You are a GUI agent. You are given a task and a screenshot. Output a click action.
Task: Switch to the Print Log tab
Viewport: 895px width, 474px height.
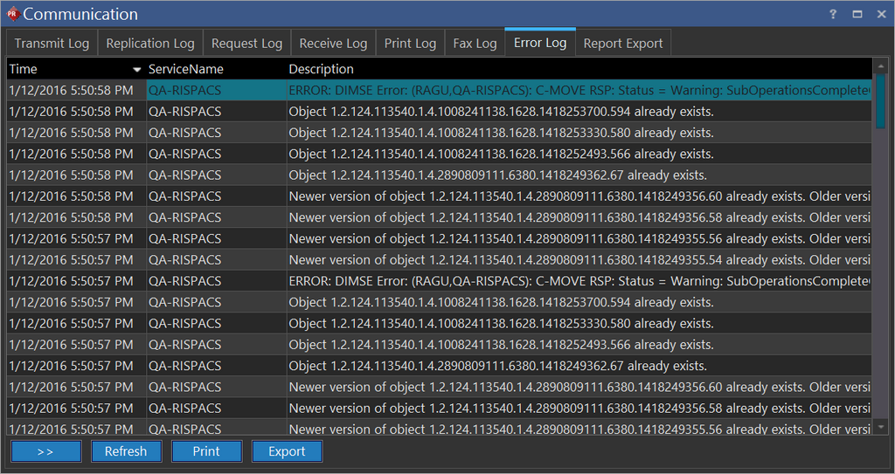tap(410, 43)
